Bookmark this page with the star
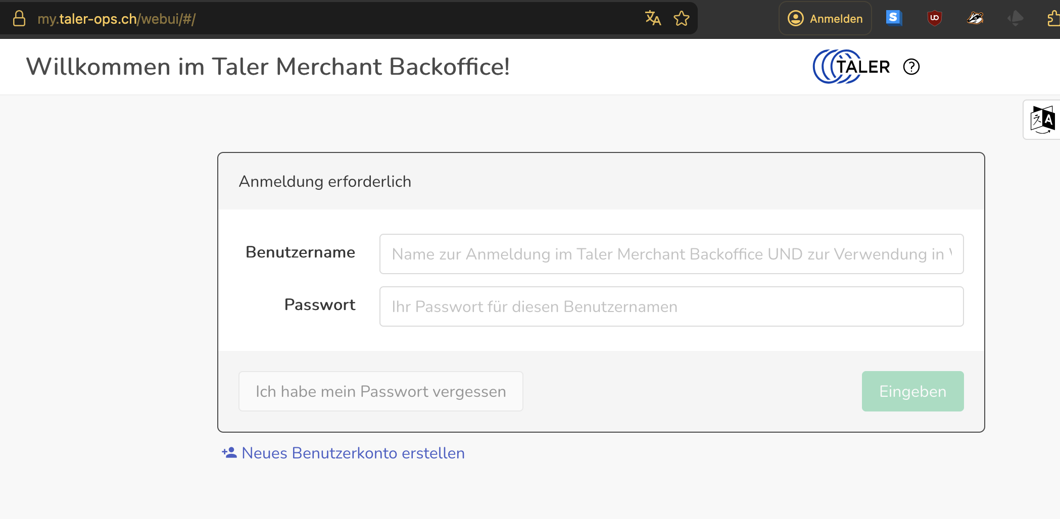Viewport: 1060px width, 519px height. (682, 19)
